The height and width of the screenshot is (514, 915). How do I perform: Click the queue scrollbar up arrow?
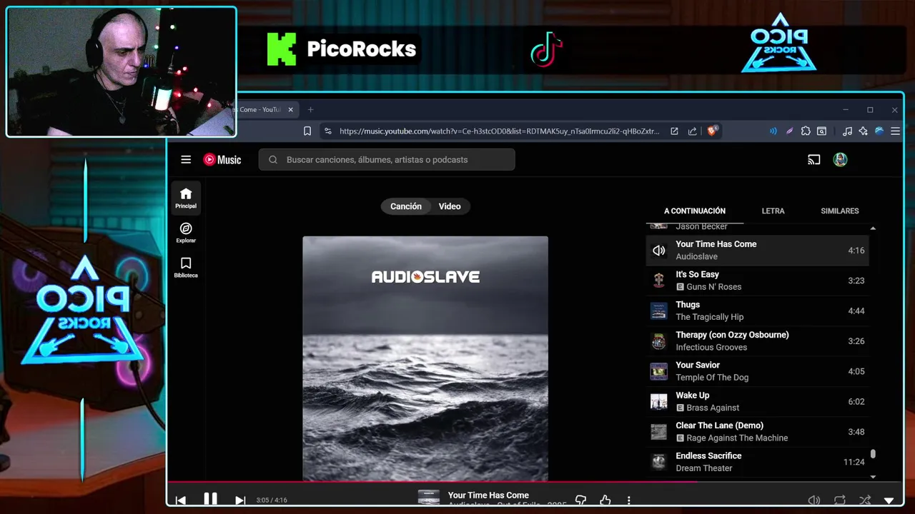click(873, 228)
